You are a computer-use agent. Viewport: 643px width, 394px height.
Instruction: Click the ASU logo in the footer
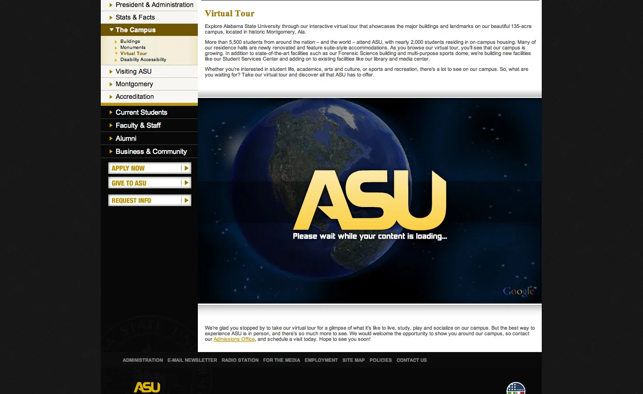[147, 387]
